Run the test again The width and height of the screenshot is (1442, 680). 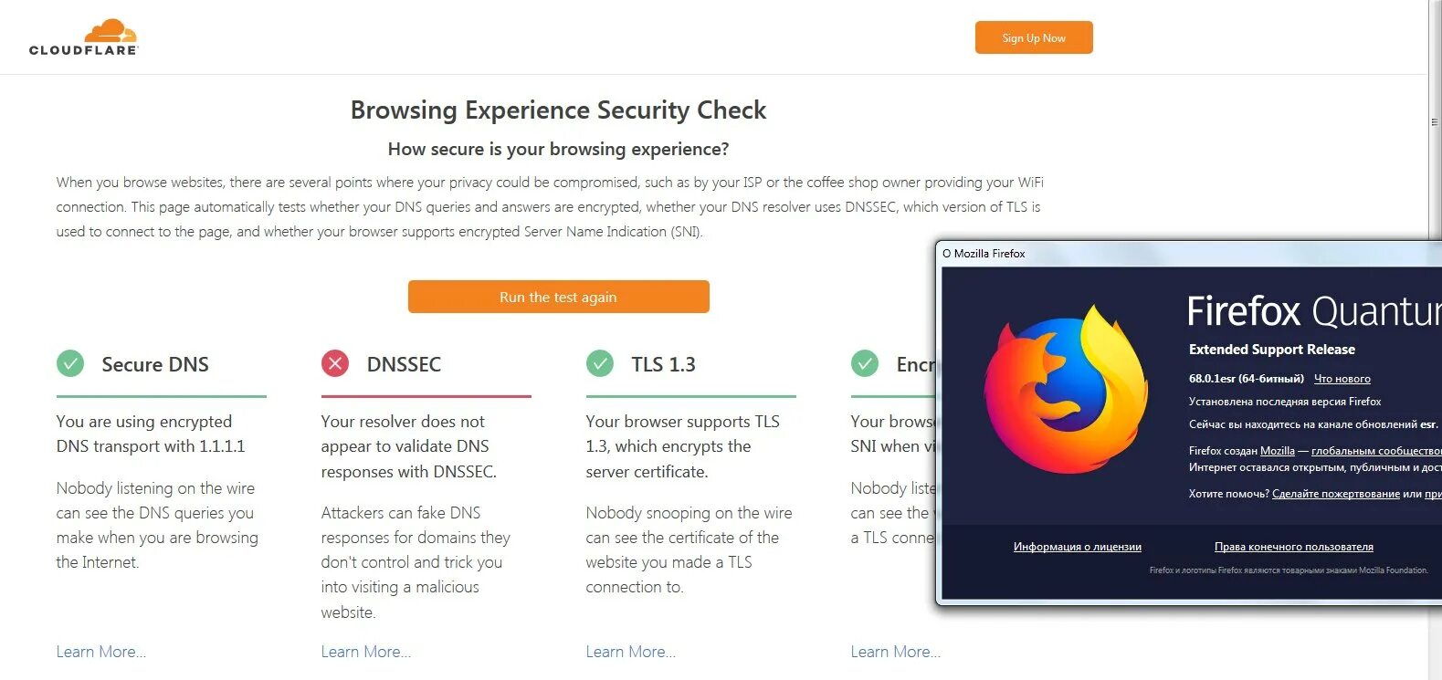(x=558, y=297)
